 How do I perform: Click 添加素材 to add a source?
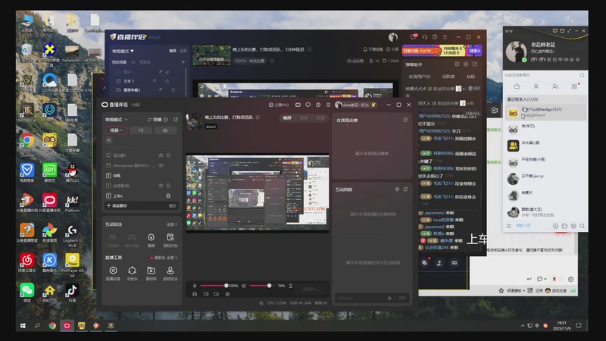(117, 205)
